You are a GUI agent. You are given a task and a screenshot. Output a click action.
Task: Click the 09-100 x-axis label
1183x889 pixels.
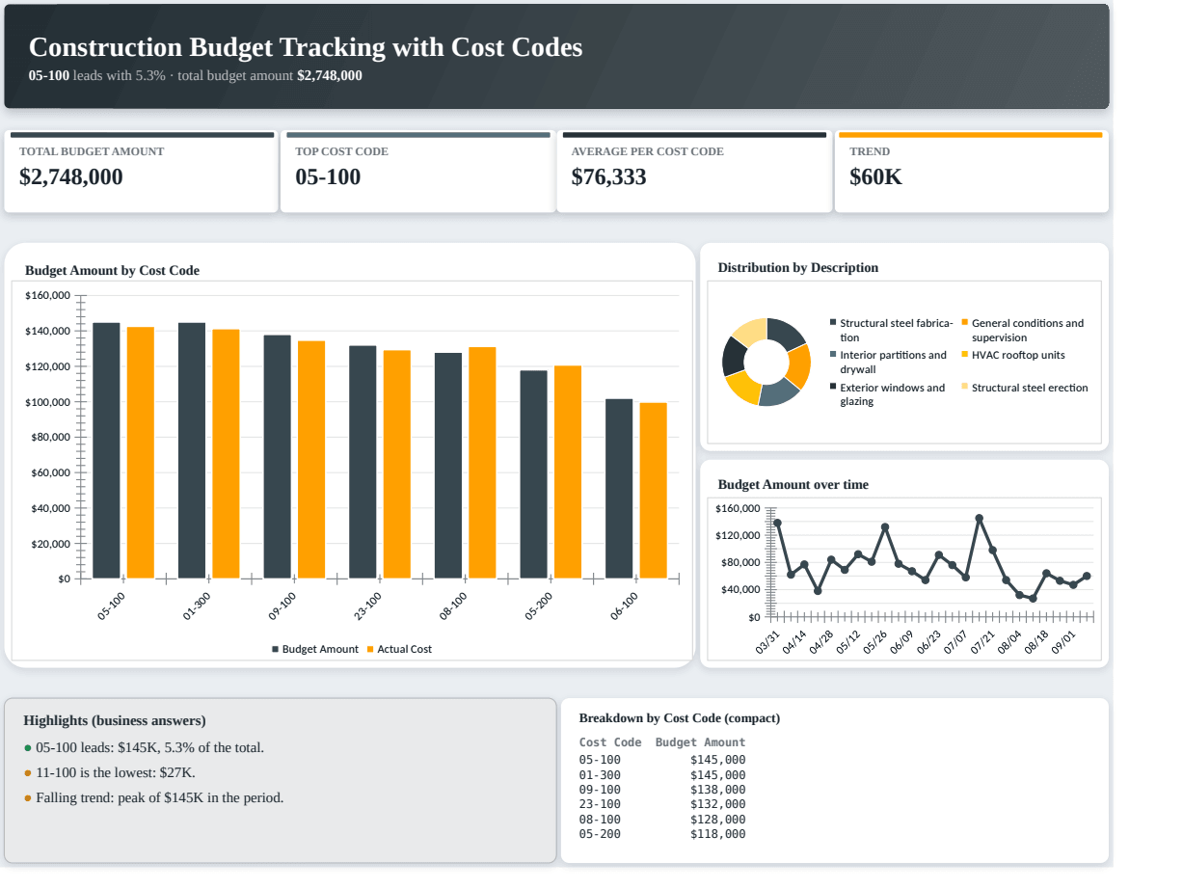coord(282,606)
